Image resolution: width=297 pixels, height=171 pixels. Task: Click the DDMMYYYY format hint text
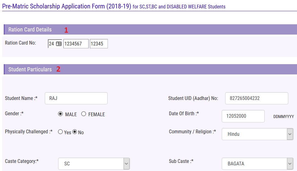point(283,116)
